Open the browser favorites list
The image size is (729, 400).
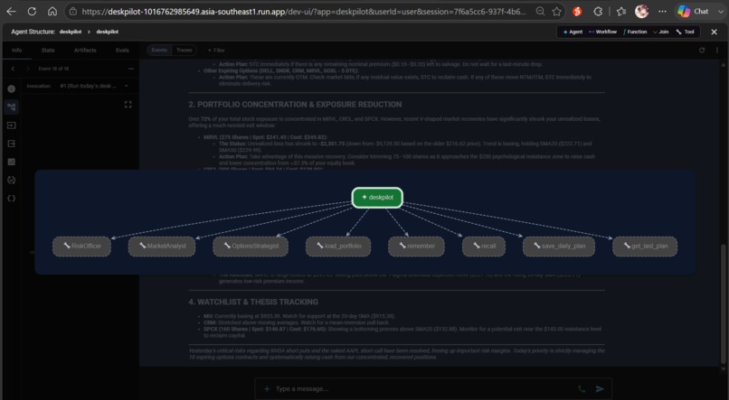(621, 11)
